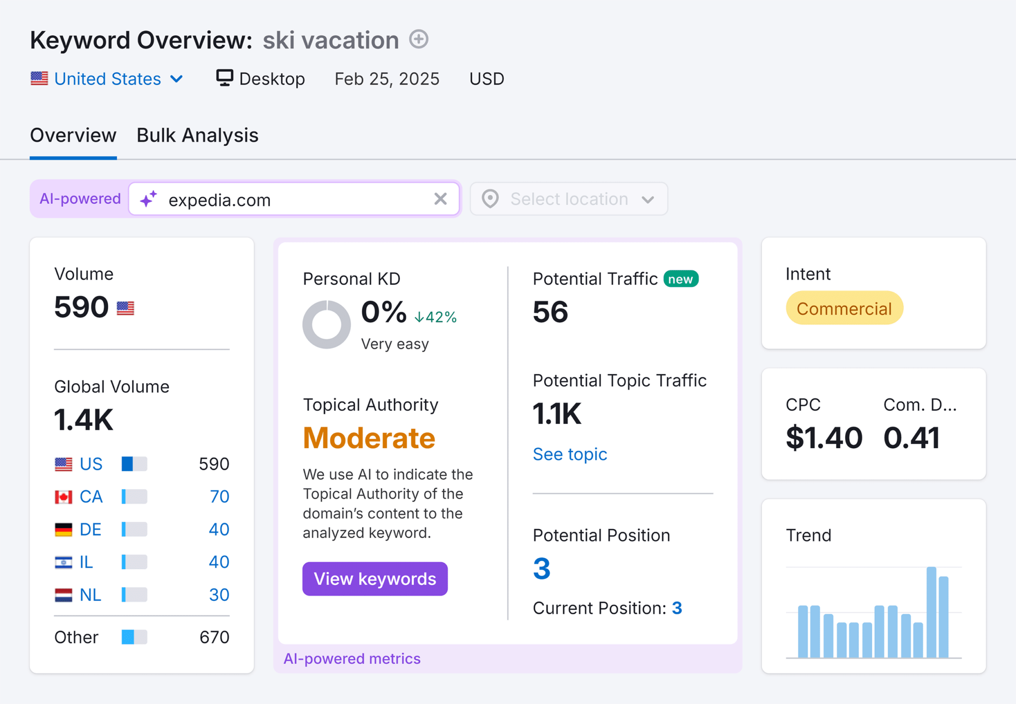The width and height of the screenshot is (1016, 704).
Task: Click the CPC value $1.40
Action: click(824, 438)
